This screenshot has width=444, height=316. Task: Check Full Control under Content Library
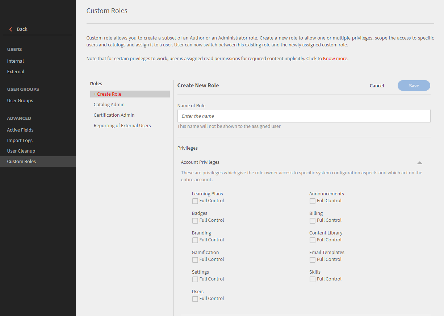pos(313,240)
